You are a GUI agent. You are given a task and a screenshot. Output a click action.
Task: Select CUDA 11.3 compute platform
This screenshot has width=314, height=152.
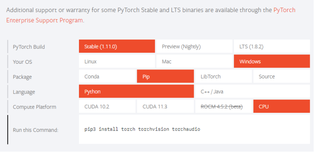click(165, 107)
